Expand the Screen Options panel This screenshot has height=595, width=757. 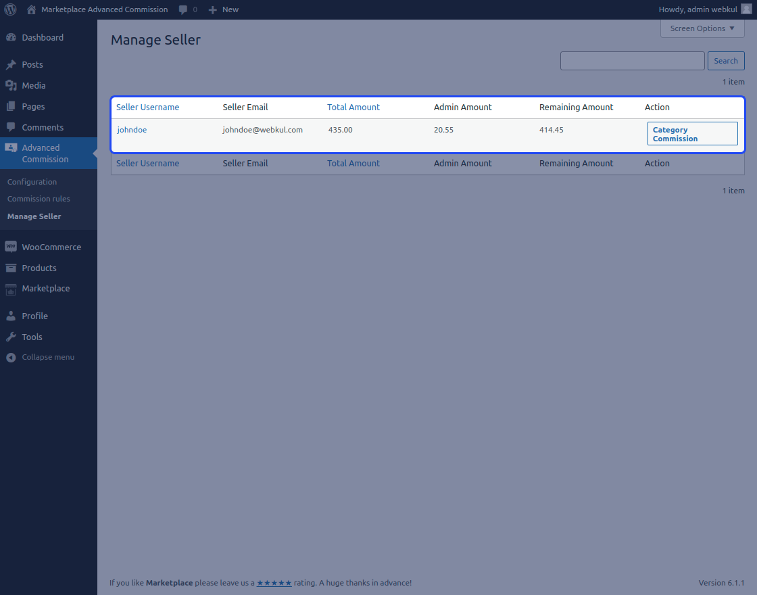click(702, 28)
